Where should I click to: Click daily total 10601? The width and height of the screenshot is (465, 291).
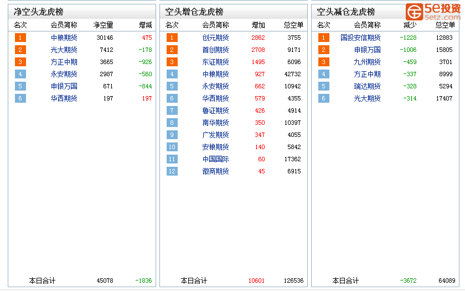(x=256, y=281)
